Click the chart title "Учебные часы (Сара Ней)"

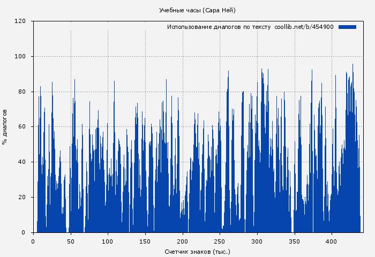[x=197, y=10]
